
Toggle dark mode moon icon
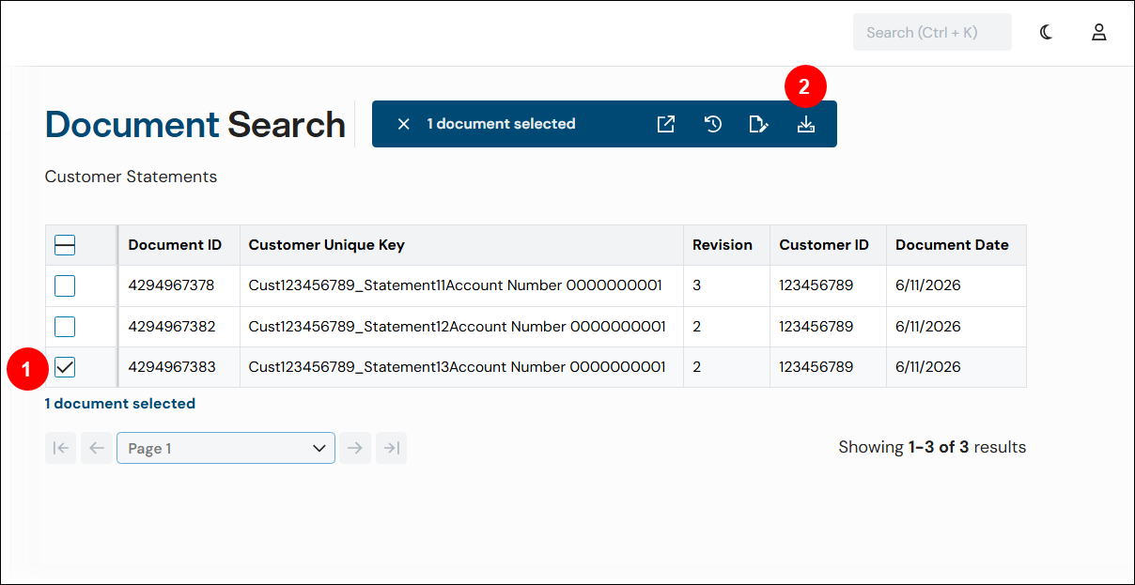coord(1047,32)
